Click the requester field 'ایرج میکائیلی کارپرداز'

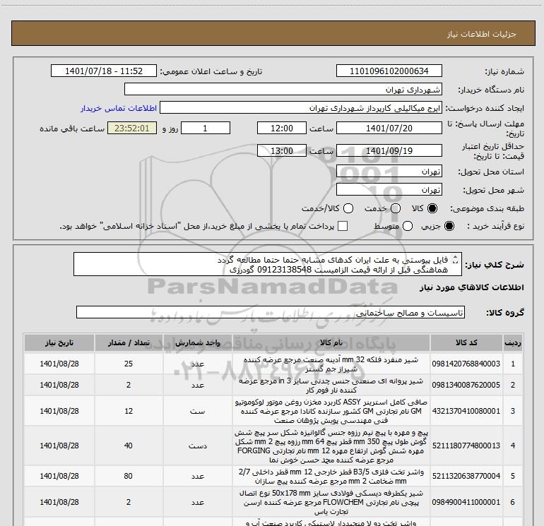(301, 108)
